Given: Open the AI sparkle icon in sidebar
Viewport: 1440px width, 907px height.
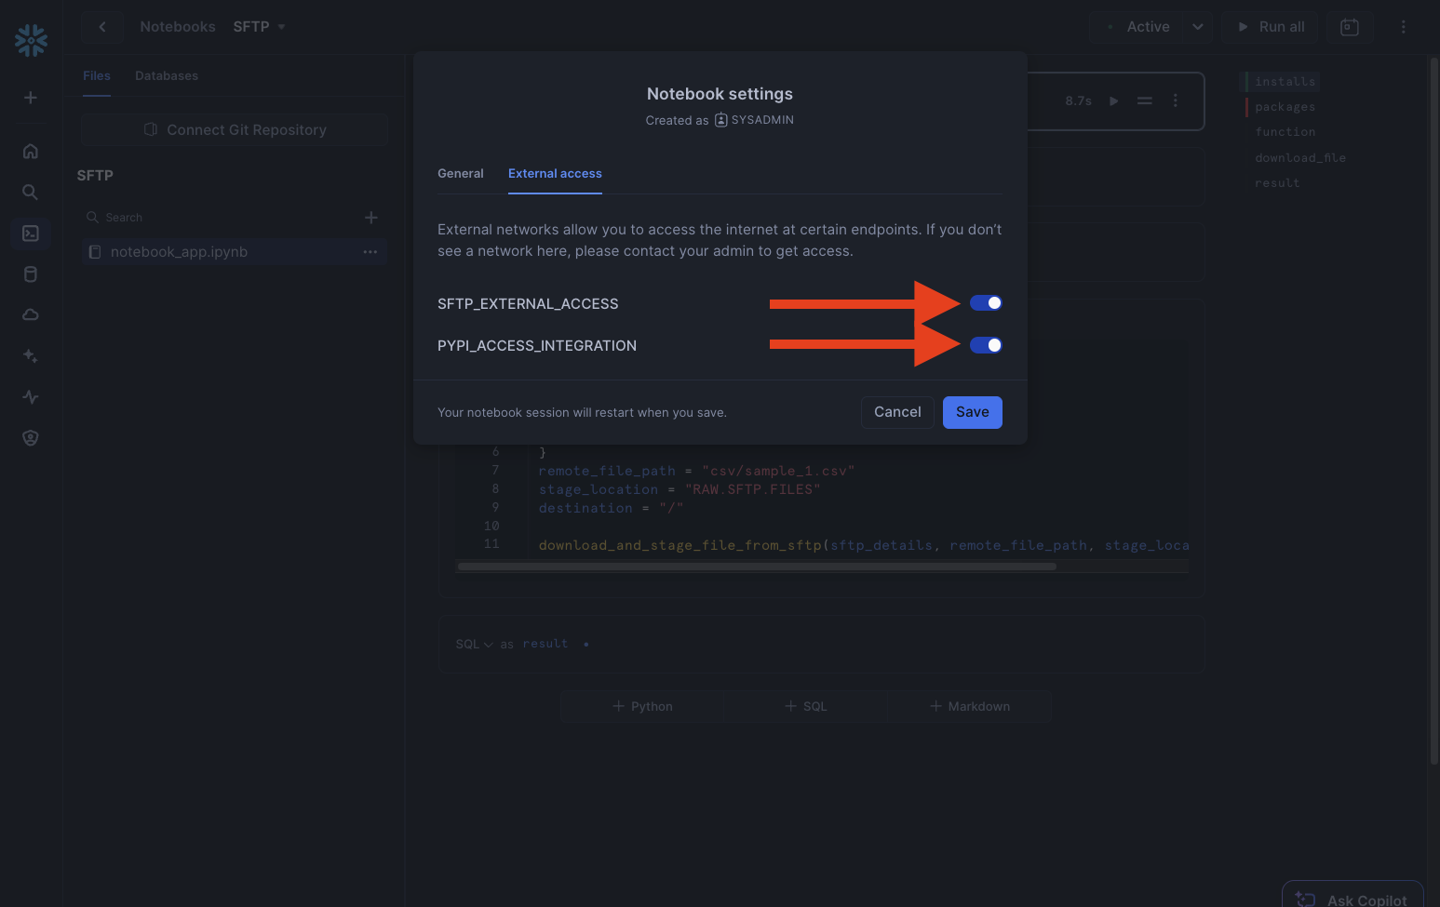Looking at the screenshot, I should tap(31, 356).
